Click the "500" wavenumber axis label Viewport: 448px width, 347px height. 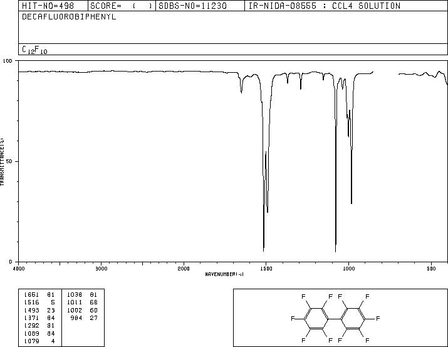431,269
